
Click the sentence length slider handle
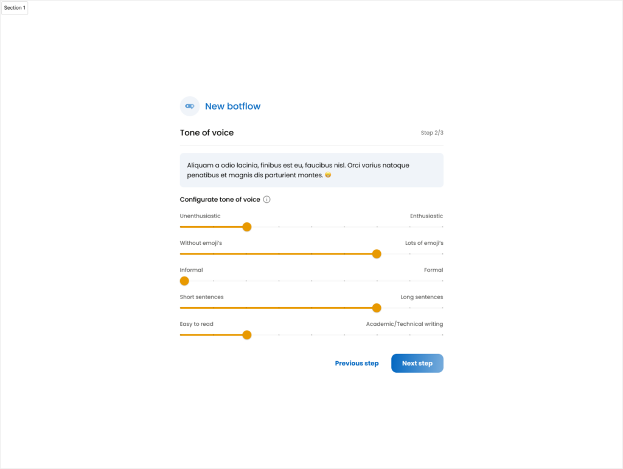click(x=377, y=308)
